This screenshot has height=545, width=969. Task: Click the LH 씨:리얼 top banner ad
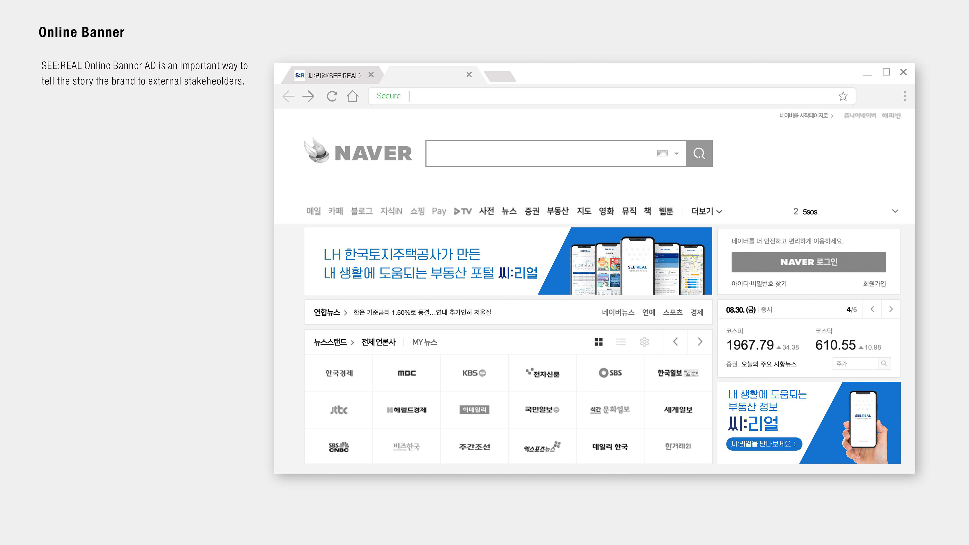(508, 261)
